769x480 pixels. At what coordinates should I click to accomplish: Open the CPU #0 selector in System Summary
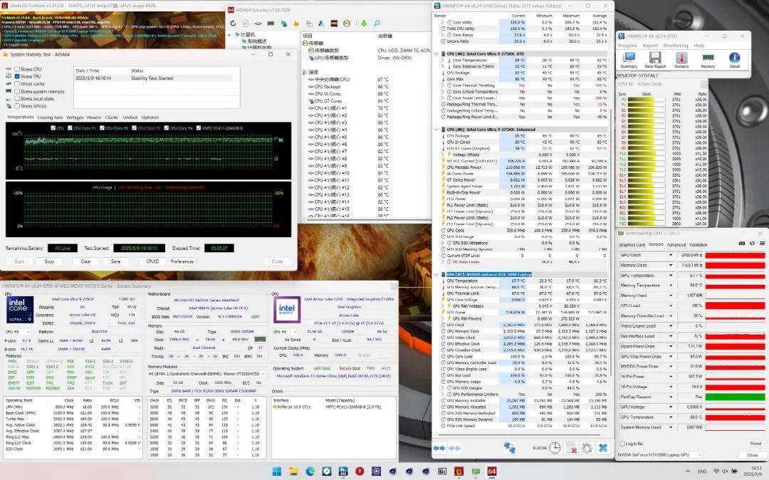(x=16, y=332)
